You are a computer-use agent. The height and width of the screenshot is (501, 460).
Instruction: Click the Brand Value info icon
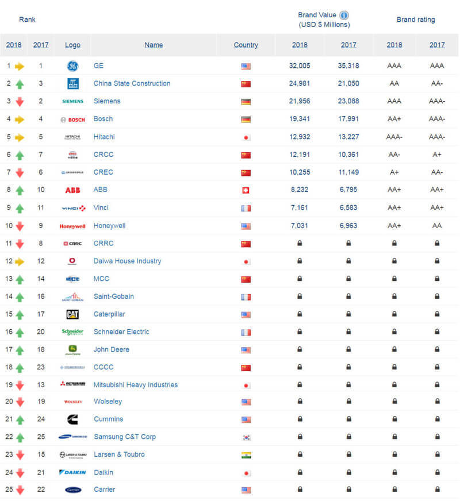coord(344,15)
